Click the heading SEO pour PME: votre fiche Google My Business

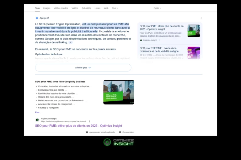point(60,82)
